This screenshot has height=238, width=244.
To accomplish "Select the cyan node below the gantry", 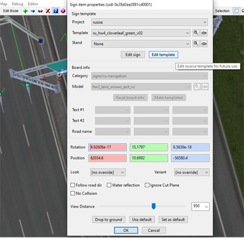I will (x=27, y=85).
